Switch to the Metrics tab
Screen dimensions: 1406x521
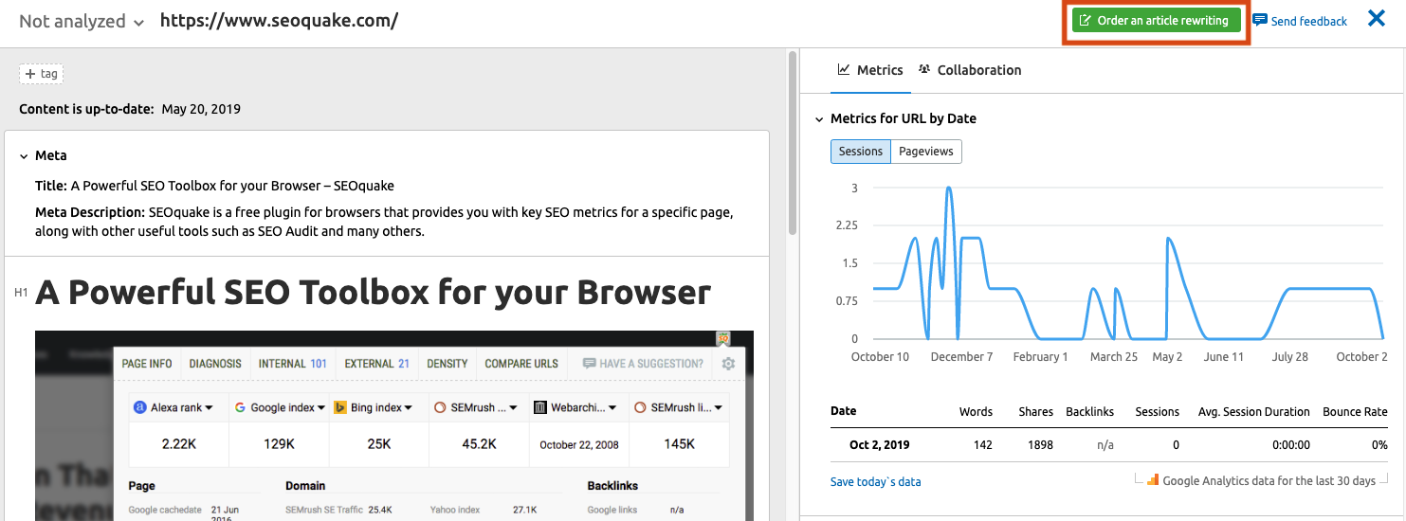point(870,70)
